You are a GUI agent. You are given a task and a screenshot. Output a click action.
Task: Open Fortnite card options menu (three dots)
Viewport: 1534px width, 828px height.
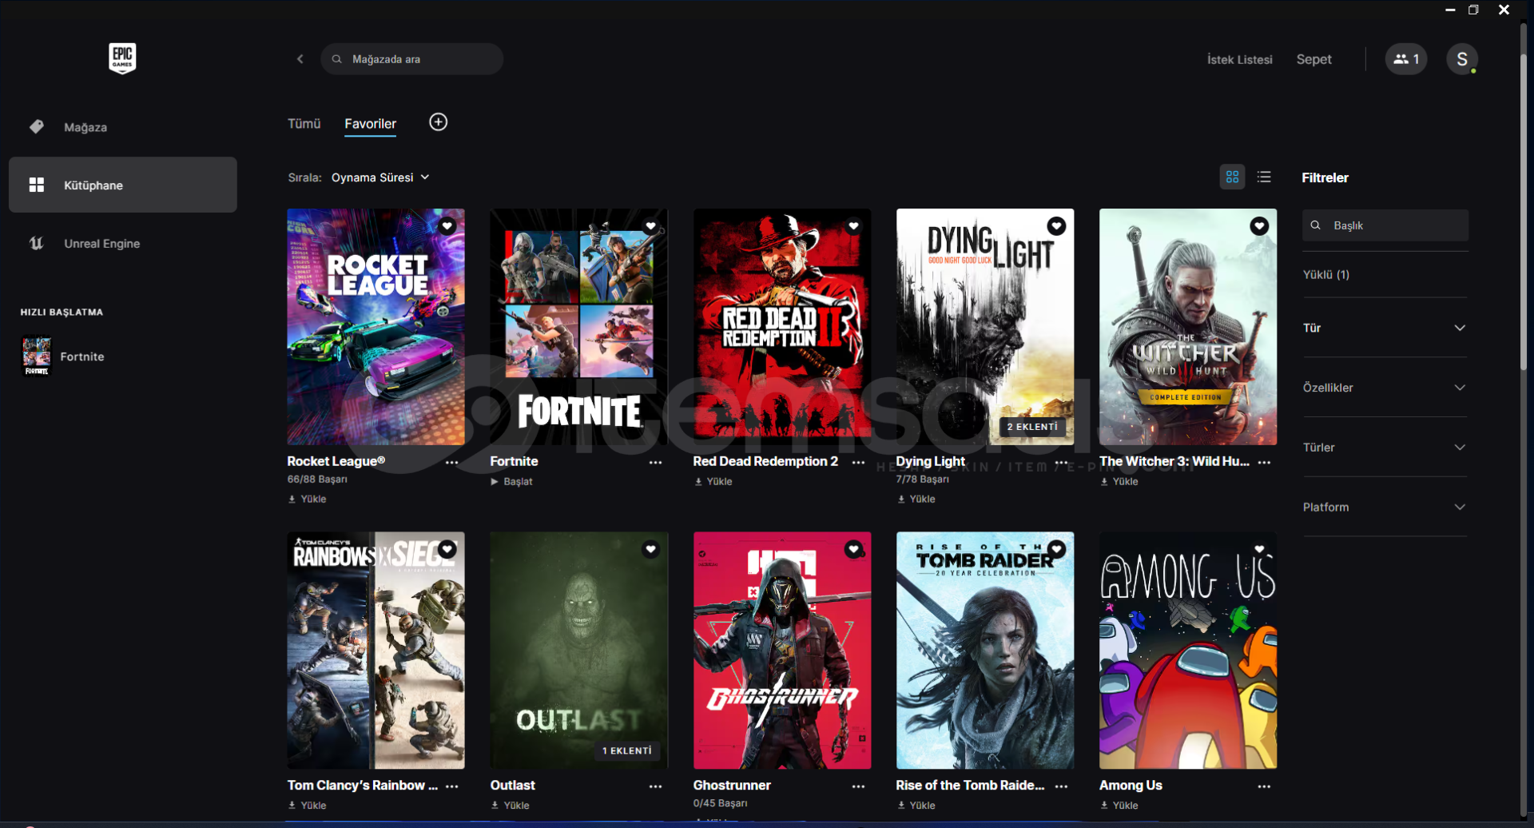click(x=655, y=462)
